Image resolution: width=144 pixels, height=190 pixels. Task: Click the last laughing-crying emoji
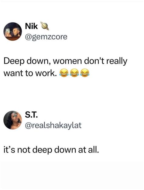85,73
